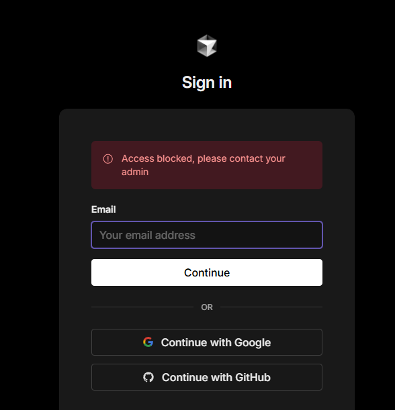Image resolution: width=395 pixels, height=410 pixels.
Task: Click empty dark card area below GitHub button
Action: [207, 401]
